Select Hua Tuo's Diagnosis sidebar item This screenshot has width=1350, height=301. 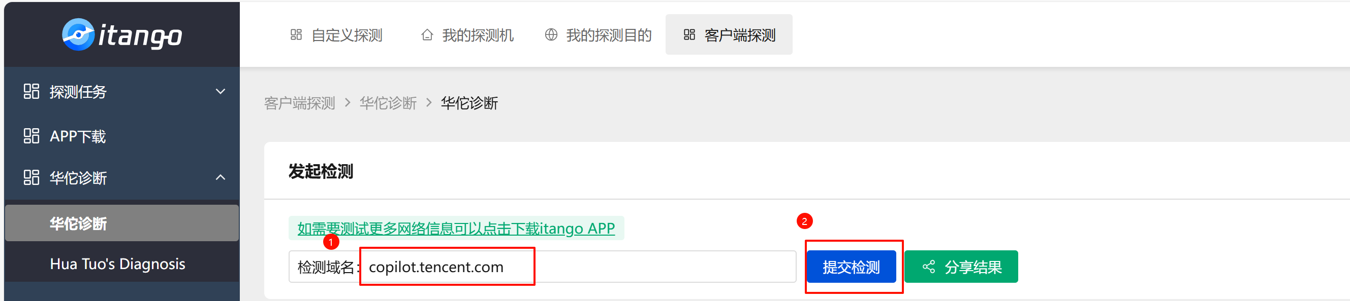click(117, 264)
